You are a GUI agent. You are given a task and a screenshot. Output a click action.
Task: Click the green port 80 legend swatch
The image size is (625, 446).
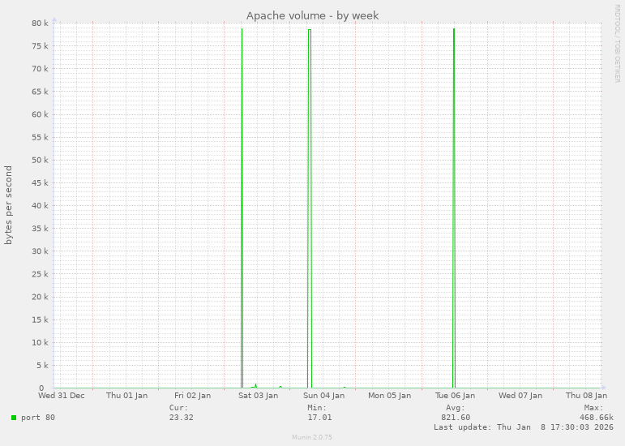(x=14, y=418)
